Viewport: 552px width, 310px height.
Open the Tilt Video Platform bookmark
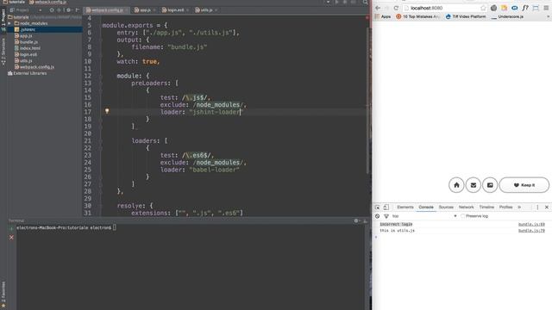coord(466,16)
